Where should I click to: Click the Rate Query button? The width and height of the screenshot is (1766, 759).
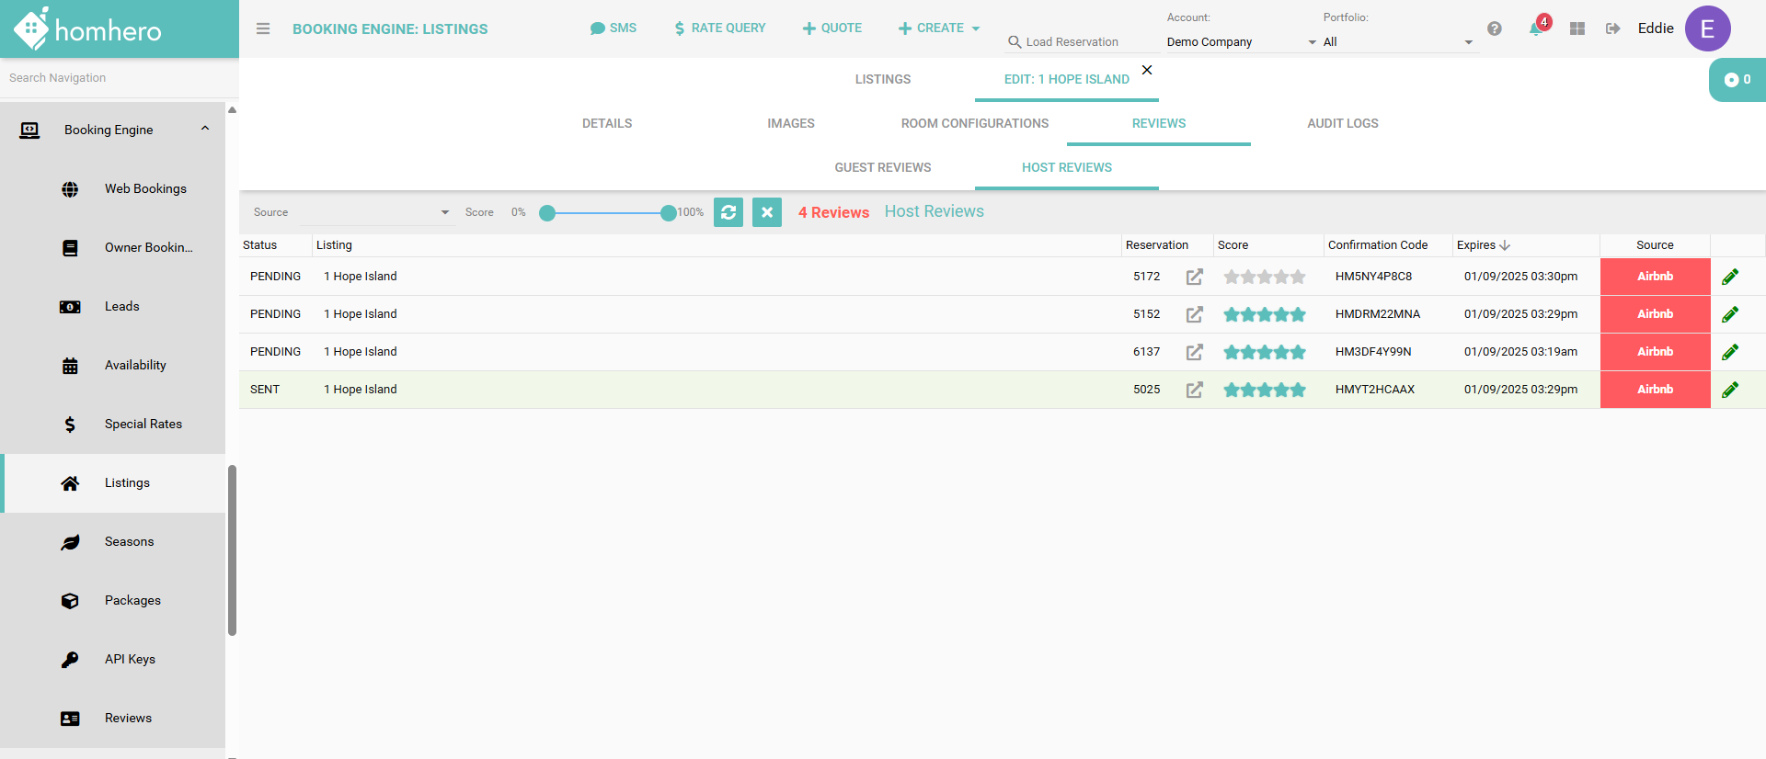coord(719,28)
